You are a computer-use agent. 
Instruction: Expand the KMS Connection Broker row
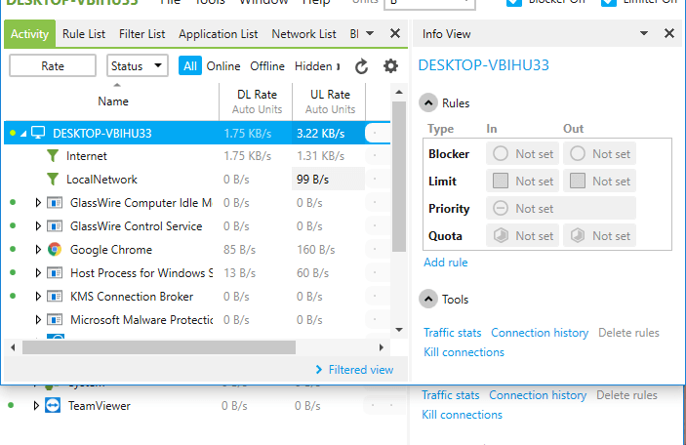point(38,297)
